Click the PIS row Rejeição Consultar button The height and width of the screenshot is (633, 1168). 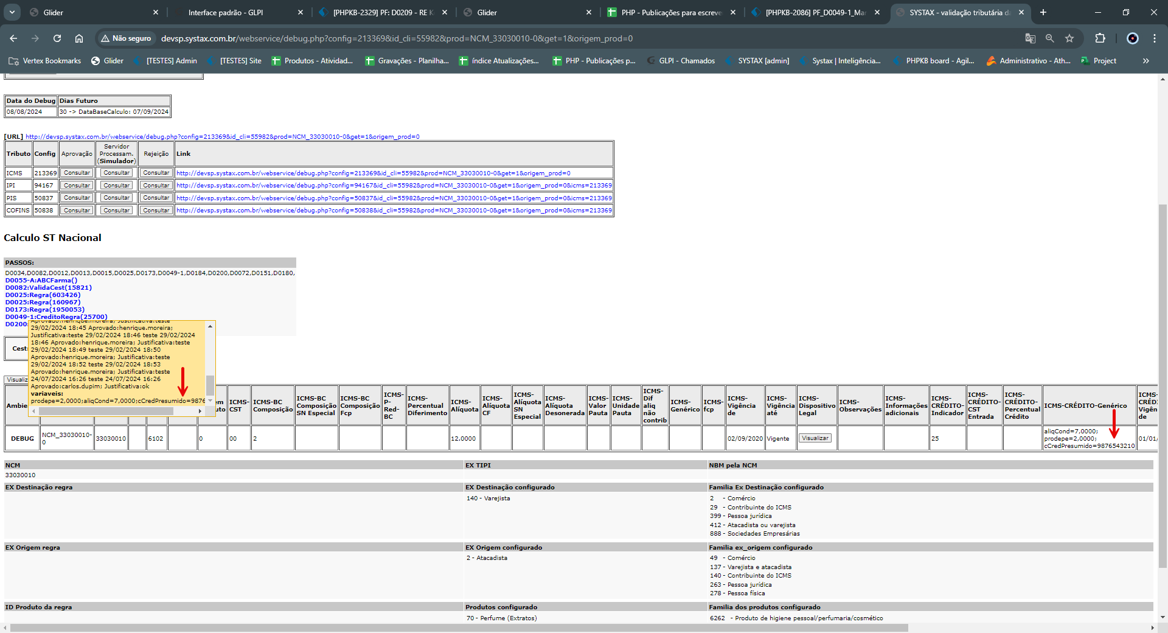tap(156, 198)
